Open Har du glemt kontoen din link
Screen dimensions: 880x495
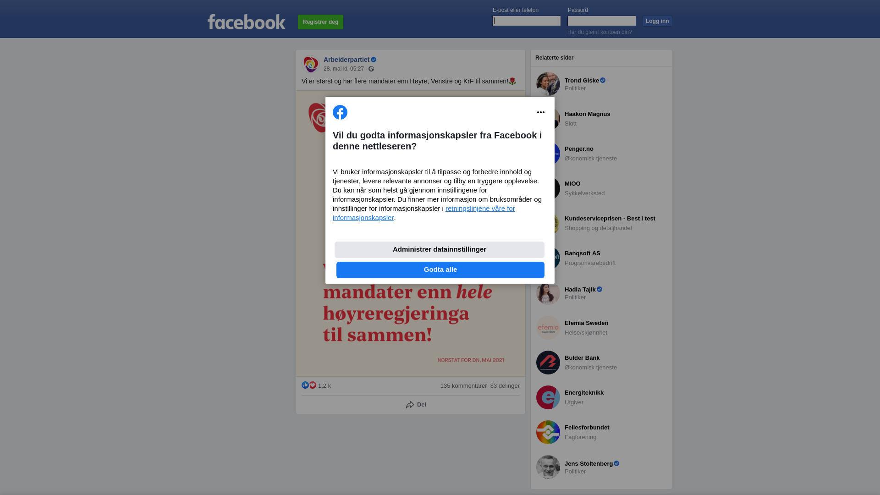pyautogui.click(x=599, y=32)
